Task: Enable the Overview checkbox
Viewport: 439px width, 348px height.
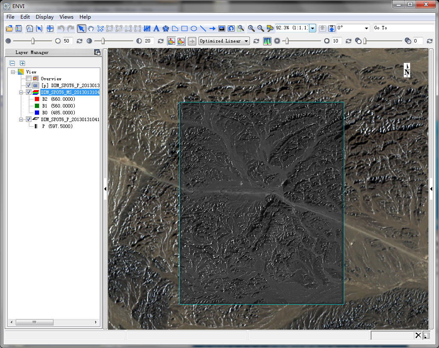Action: click(x=28, y=79)
